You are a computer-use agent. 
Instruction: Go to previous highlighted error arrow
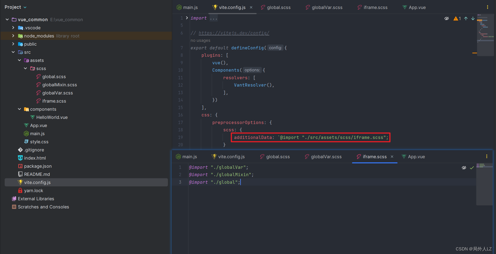click(466, 18)
